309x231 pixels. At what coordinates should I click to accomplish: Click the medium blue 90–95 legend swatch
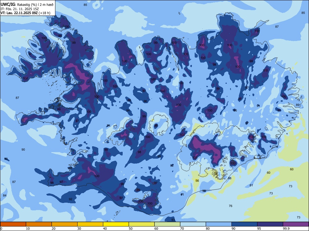[244, 224]
